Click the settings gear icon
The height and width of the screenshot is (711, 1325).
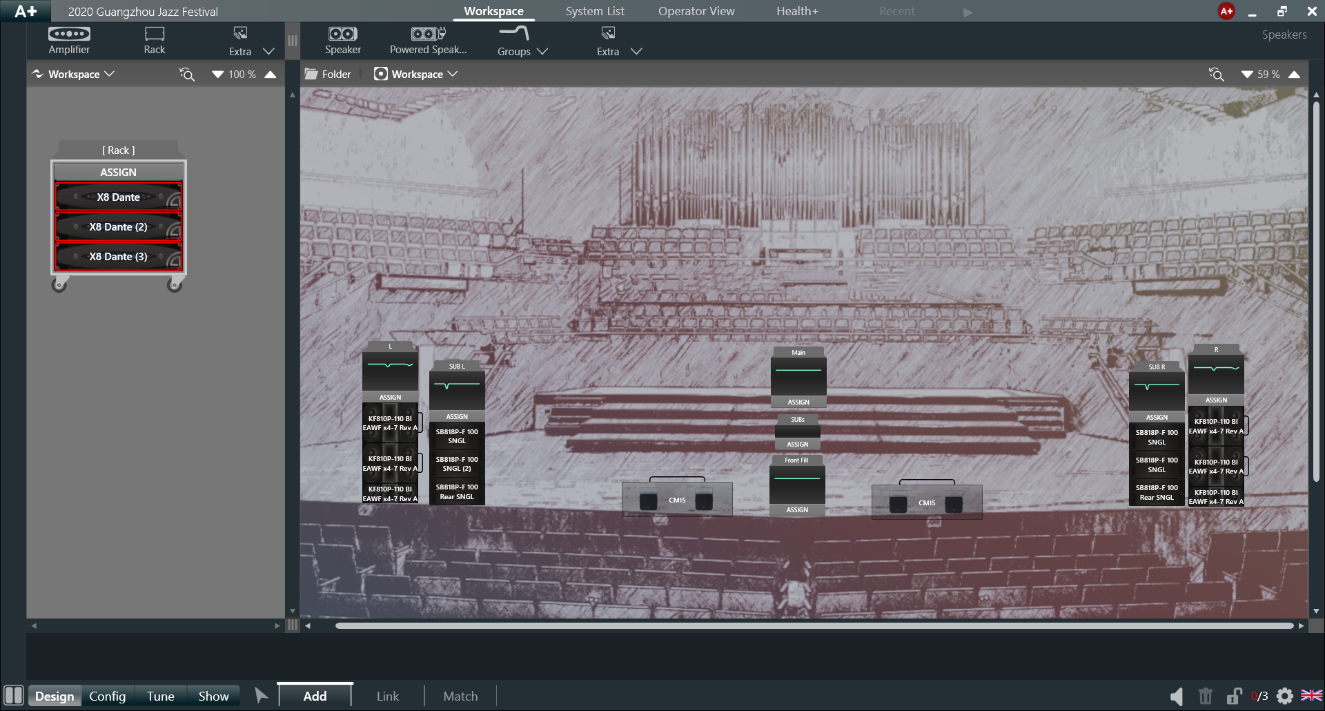(1285, 696)
